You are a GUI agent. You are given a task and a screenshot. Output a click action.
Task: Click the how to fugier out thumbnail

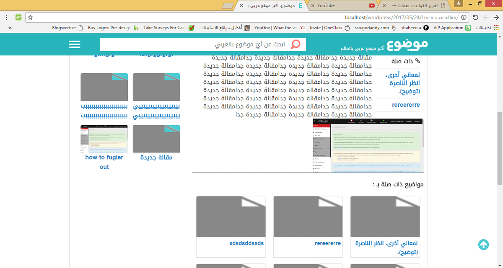pyautogui.click(x=104, y=139)
